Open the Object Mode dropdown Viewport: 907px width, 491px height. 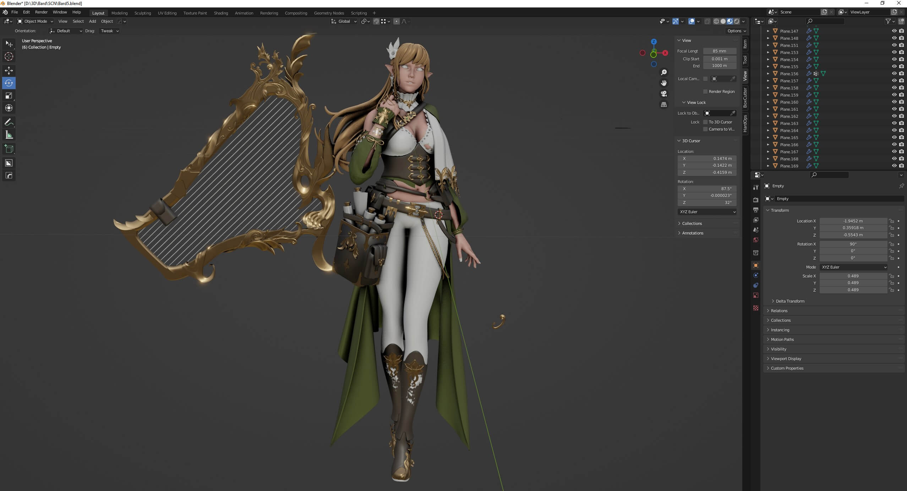(x=35, y=21)
